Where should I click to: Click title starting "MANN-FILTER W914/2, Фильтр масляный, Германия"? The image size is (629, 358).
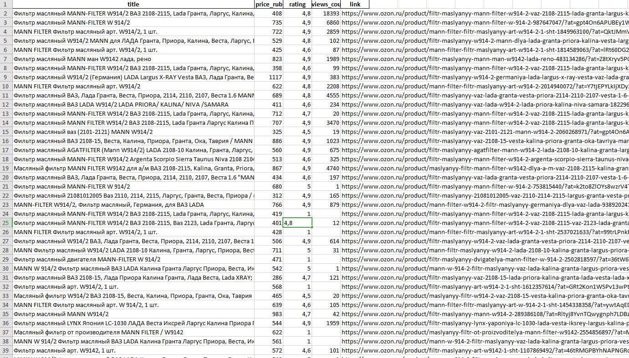[109, 205]
